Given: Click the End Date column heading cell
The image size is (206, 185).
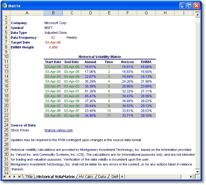Looking at the screenshot, I should tap(72, 62).
